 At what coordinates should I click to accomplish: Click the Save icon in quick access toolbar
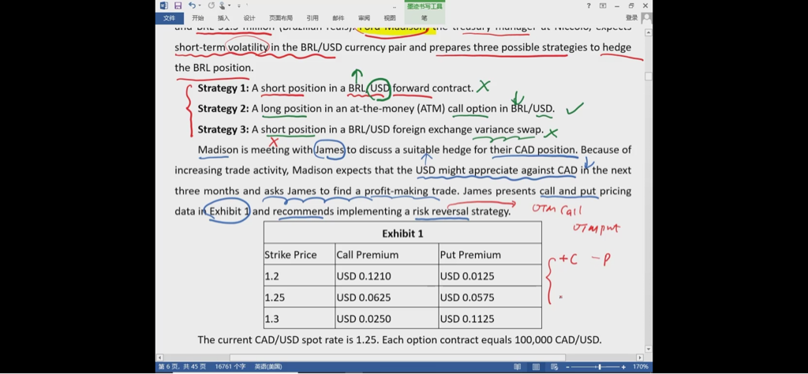click(x=178, y=6)
